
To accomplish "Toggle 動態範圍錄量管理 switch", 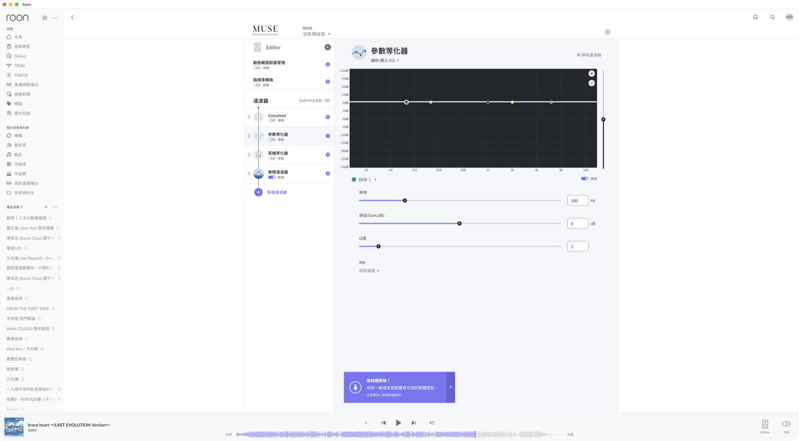I will point(257,68).
